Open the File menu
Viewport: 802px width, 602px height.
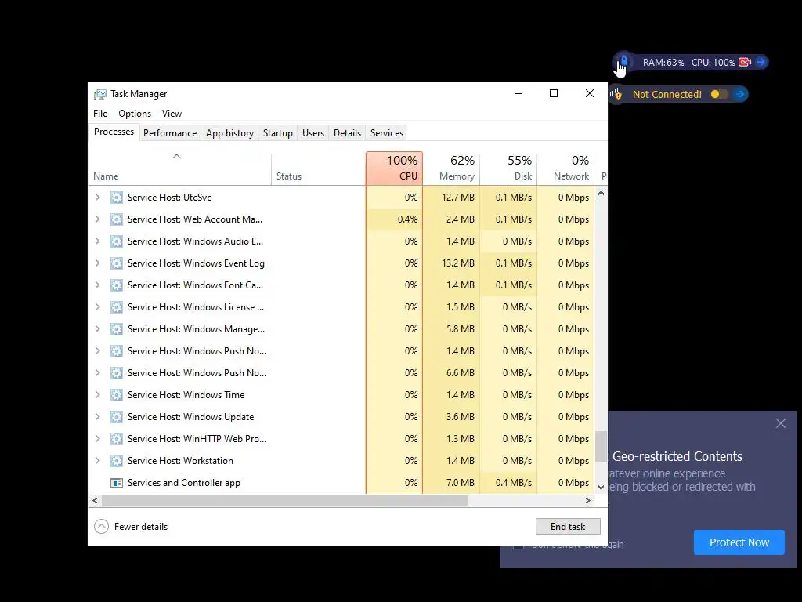pos(100,114)
